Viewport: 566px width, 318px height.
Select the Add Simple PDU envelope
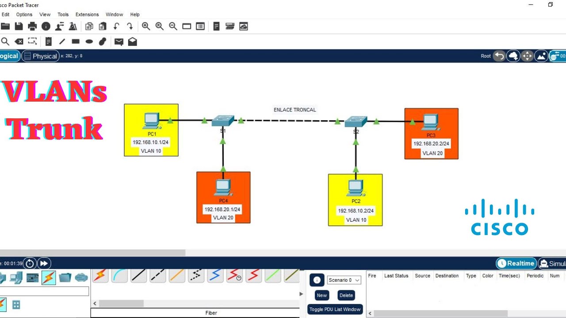pyautogui.click(x=119, y=42)
